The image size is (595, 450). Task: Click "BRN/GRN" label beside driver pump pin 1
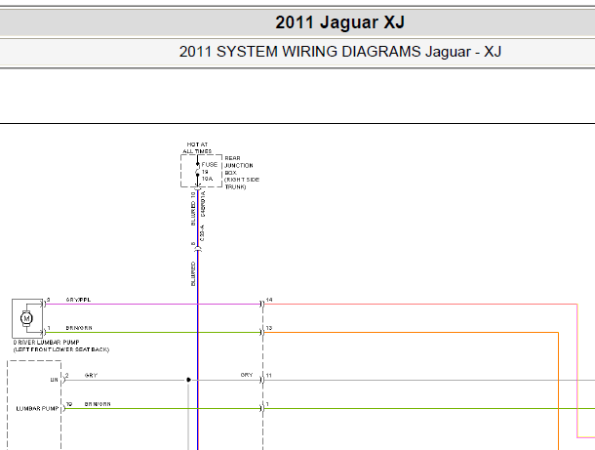(x=79, y=328)
